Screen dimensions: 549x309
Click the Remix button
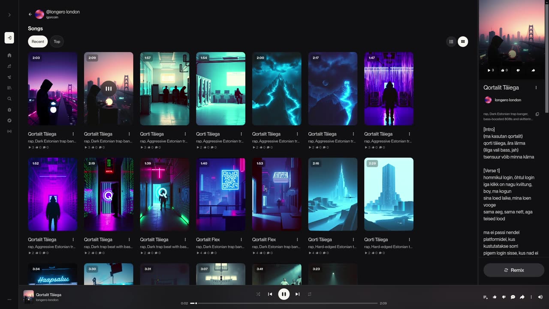point(514,270)
